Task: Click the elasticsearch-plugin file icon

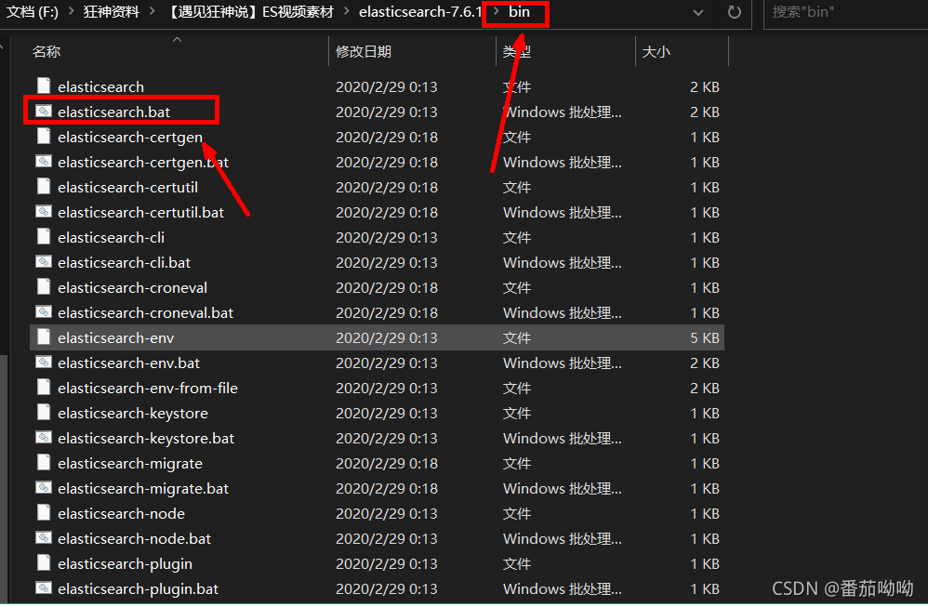Action: (43, 563)
